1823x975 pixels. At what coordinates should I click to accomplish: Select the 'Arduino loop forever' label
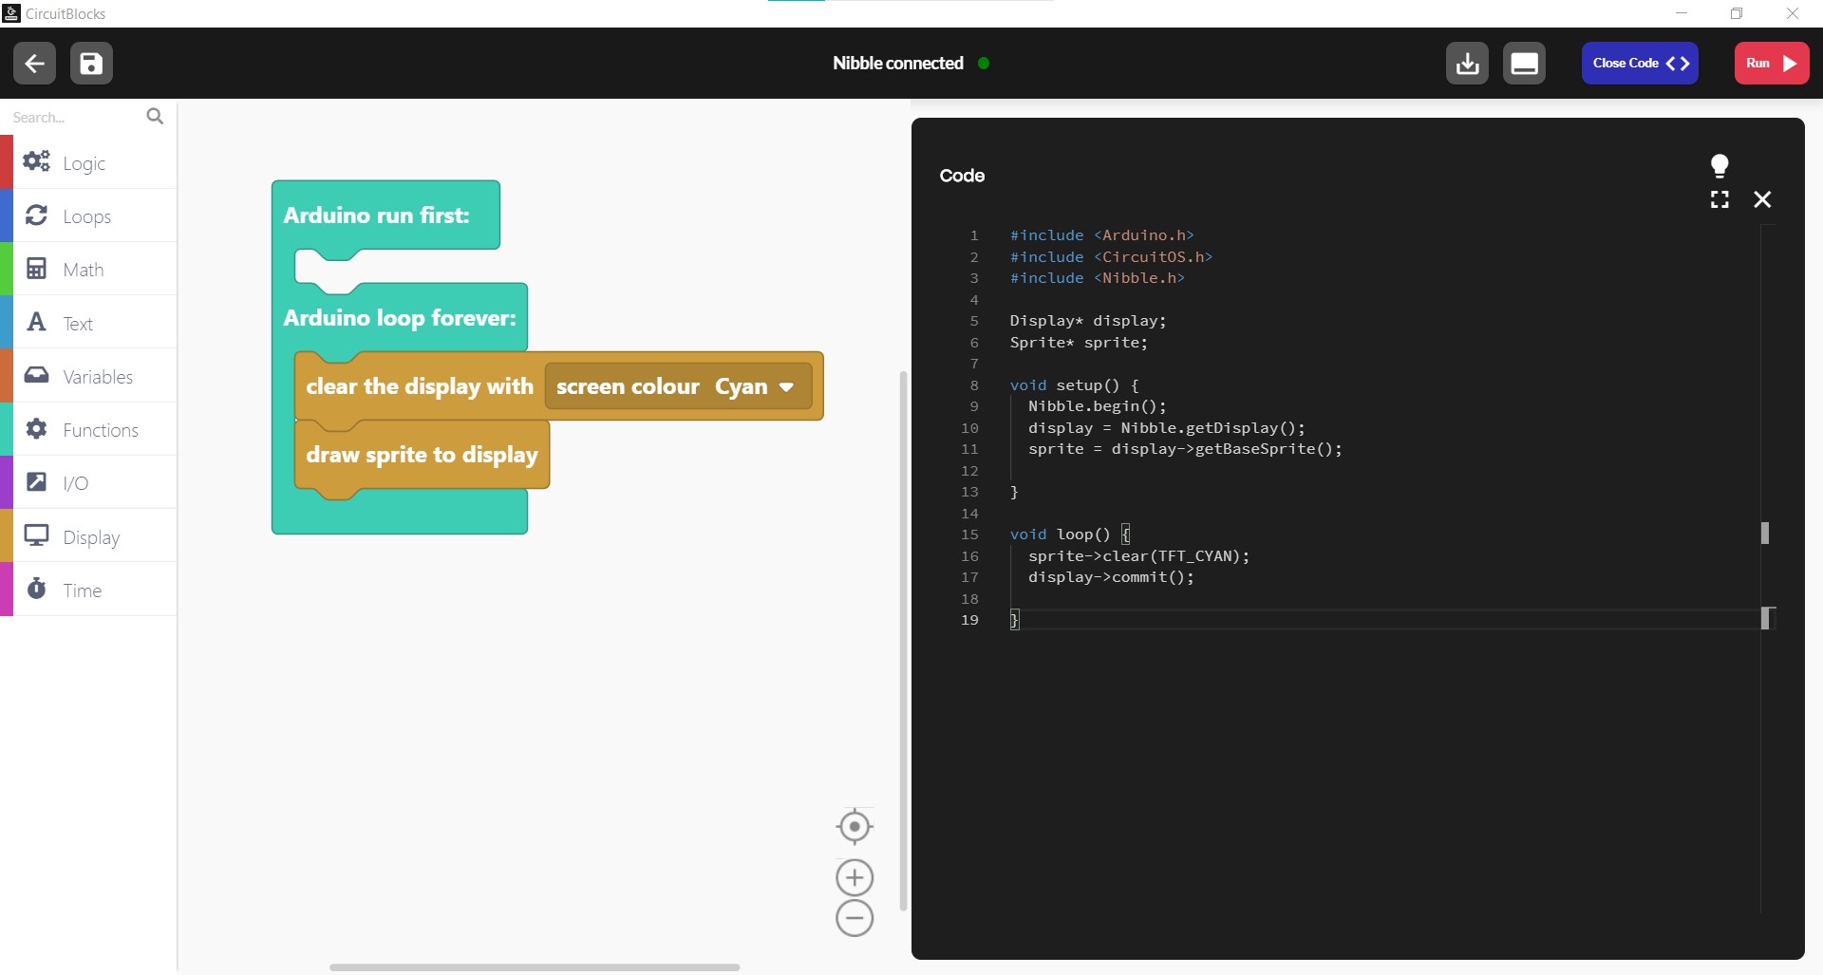click(x=400, y=317)
